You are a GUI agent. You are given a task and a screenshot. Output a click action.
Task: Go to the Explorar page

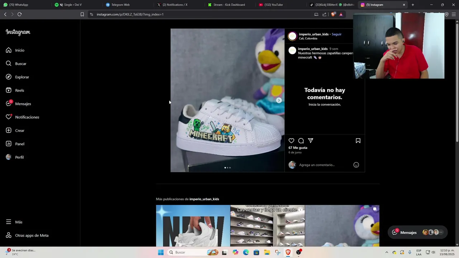pos(17,77)
